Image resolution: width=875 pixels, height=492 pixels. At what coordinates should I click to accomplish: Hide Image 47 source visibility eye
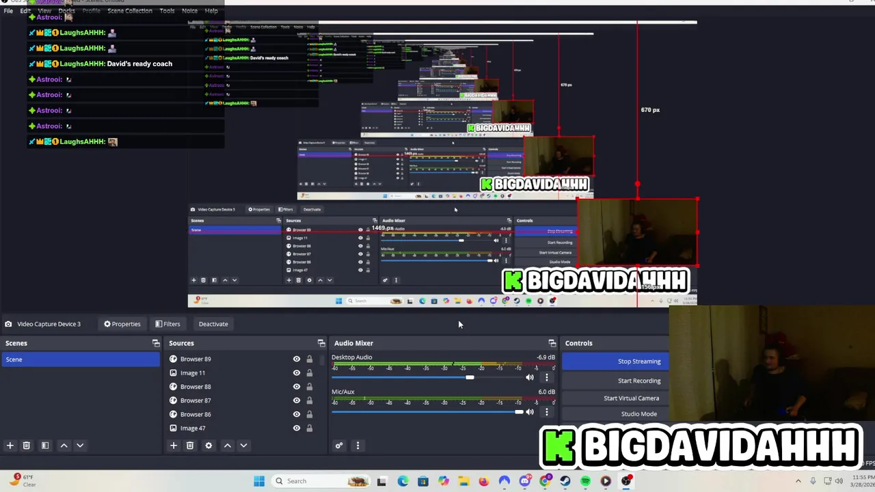(297, 428)
